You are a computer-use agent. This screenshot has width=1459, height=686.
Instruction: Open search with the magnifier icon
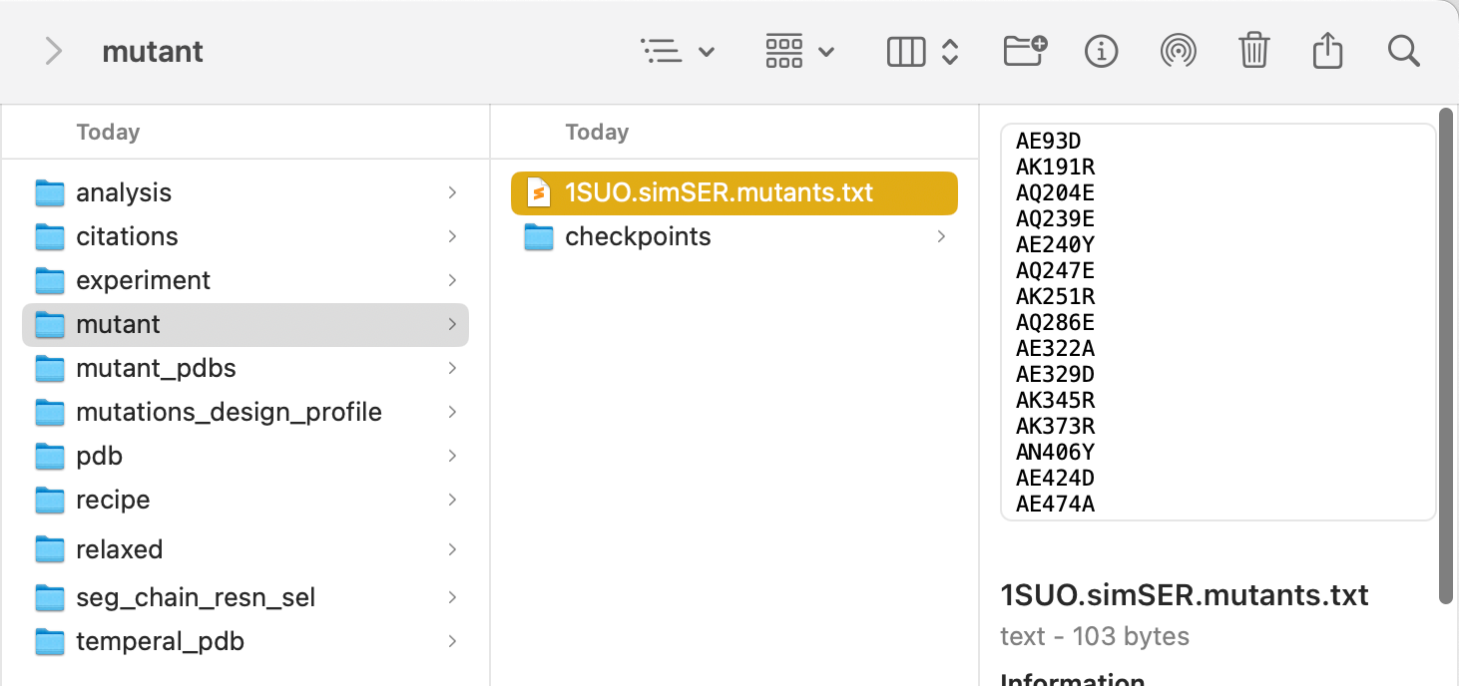(x=1404, y=51)
